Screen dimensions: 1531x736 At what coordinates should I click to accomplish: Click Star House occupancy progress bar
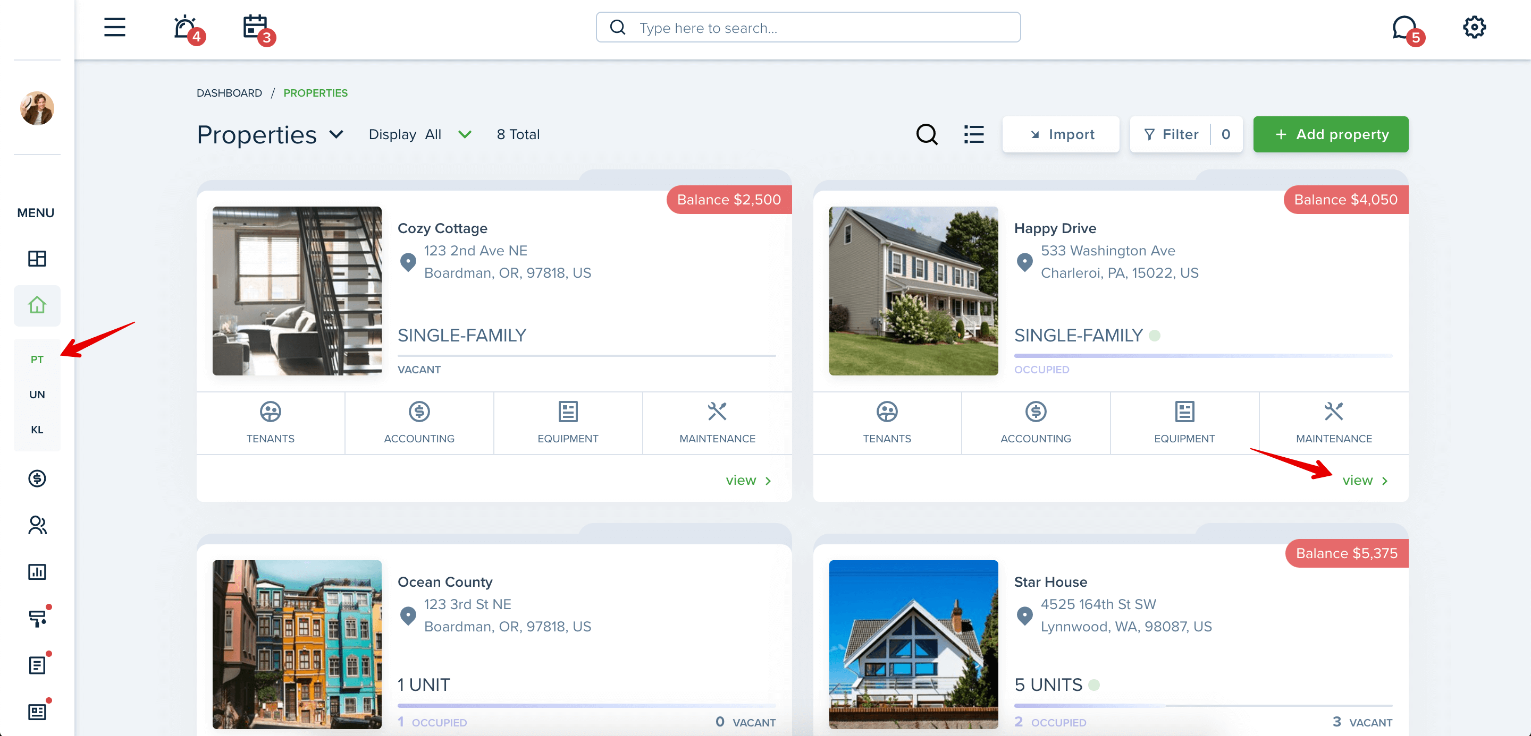(1203, 706)
